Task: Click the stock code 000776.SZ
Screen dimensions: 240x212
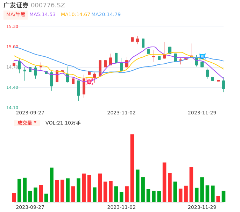Action: (48, 5)
